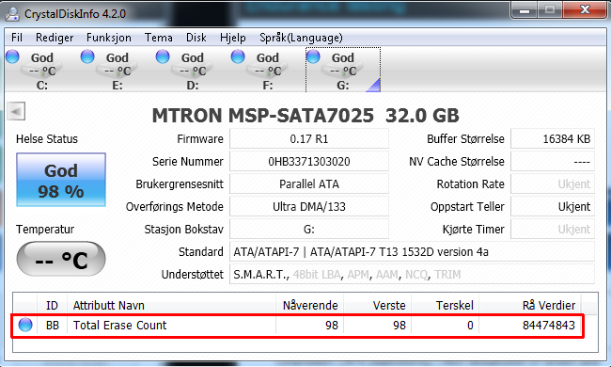Select the E: disk status orb
This screenshot has height=367, width=611.
tap(87, 56)
